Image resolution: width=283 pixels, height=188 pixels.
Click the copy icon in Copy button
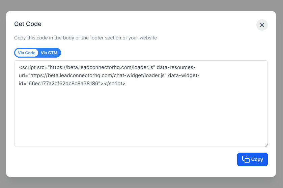[246, 159]
